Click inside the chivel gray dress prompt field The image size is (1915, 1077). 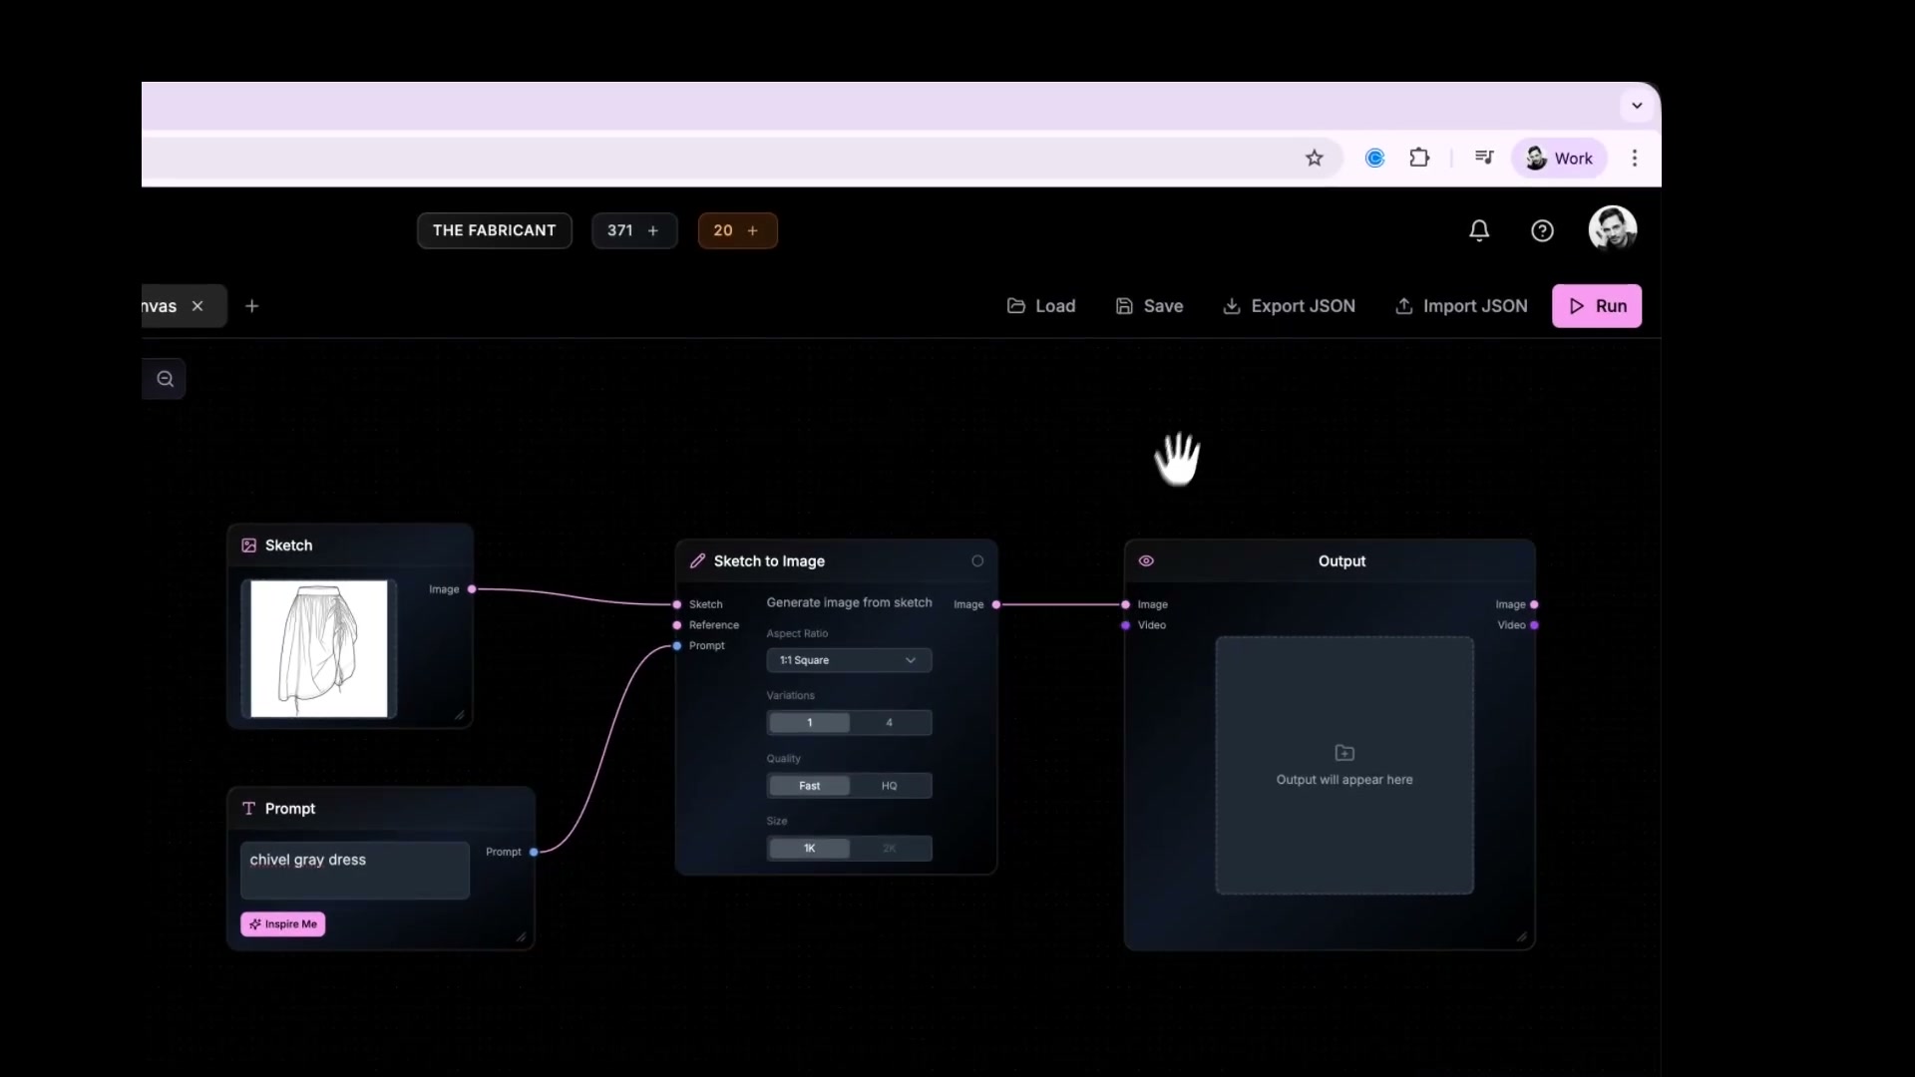point(354,870)
